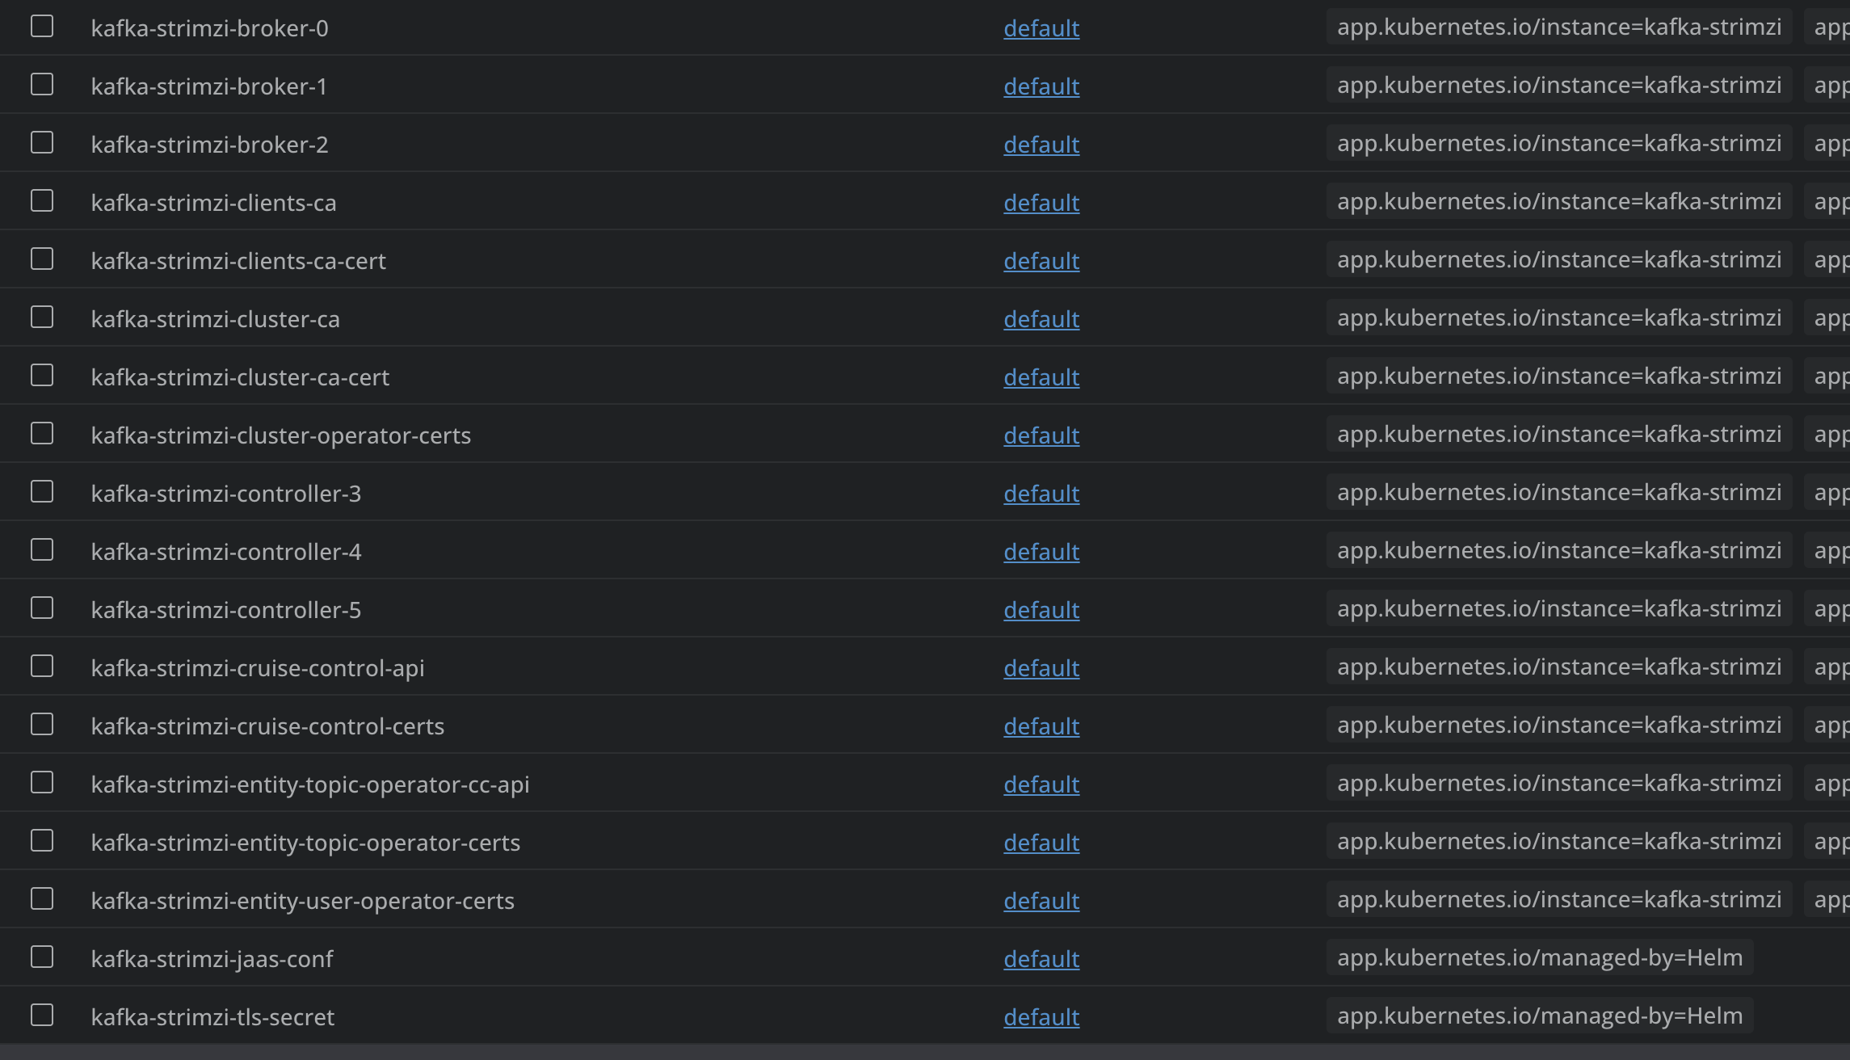Viewport: 1850px width, 1060px height.
Task: Open the default namespace link for kafka-strimzi-jaas-conf
Action: (1041, 959)
